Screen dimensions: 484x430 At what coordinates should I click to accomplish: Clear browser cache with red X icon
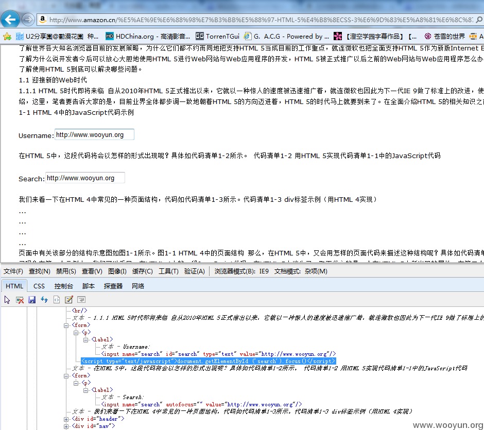[20, 300]
